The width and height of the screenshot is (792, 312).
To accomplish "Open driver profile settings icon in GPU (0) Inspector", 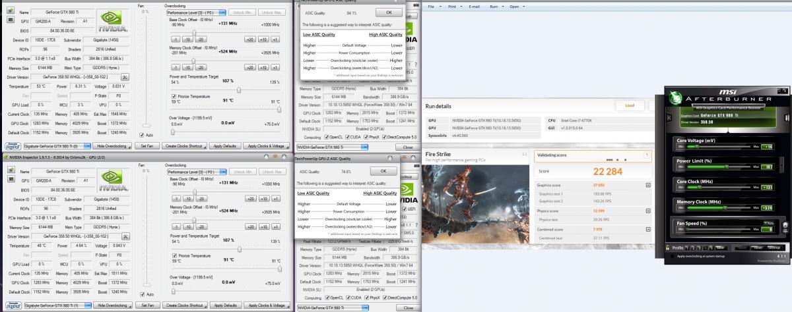I will (x=125, y=77).
